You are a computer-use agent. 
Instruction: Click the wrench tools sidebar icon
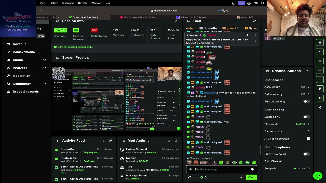[x=320, y=98]
